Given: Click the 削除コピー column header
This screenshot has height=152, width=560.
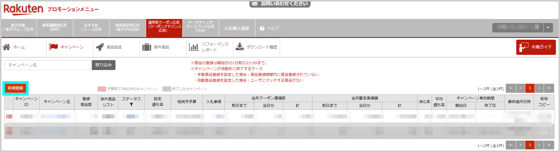Looking at the screenshot, I should (x=544, y=102).
